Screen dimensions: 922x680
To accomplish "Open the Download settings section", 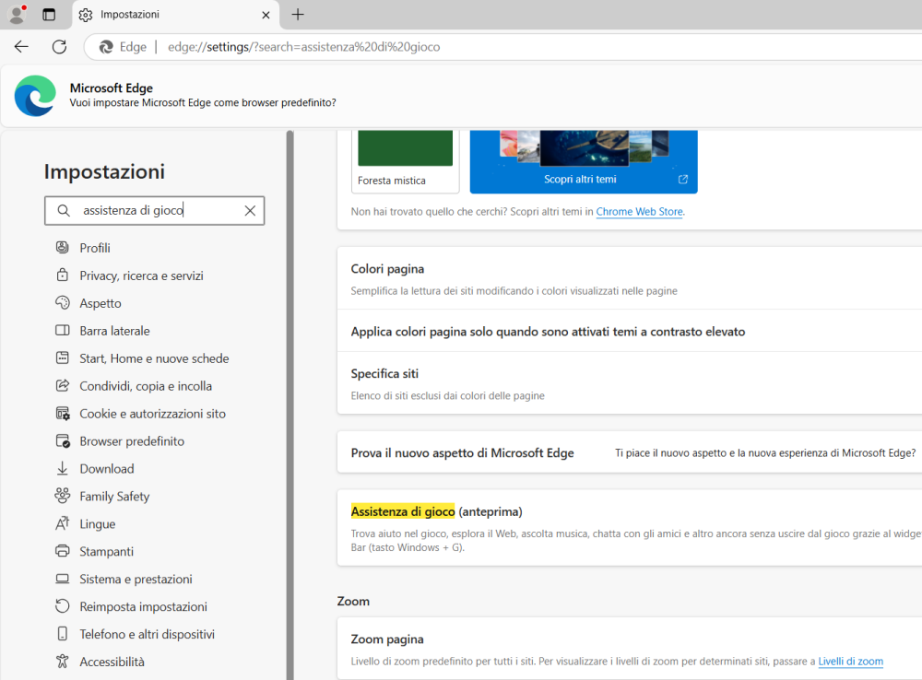I will (x=107, y=469).
